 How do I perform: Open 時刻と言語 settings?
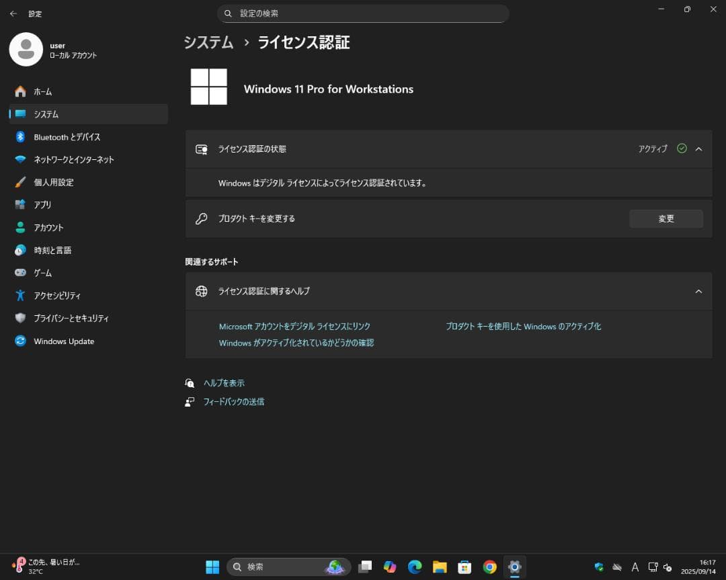[x=52, y=250]
